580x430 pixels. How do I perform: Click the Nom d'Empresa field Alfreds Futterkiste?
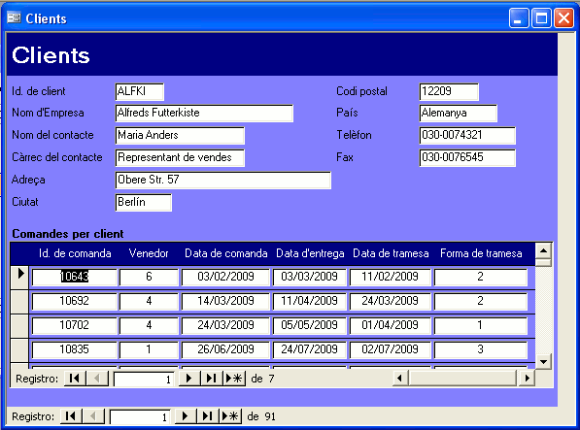click(204, 113)
